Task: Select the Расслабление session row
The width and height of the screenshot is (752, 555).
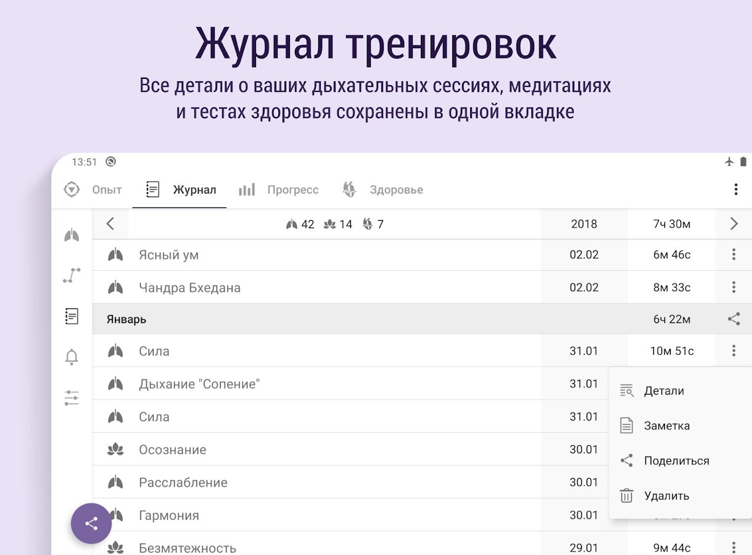Action: click(350, 482)
